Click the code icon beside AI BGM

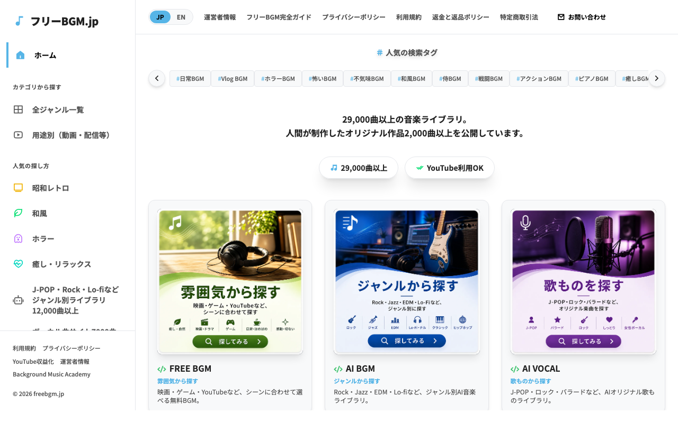click(338, 369)
